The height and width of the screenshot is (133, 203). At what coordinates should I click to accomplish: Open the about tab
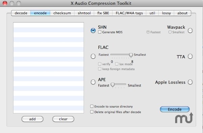182,13
